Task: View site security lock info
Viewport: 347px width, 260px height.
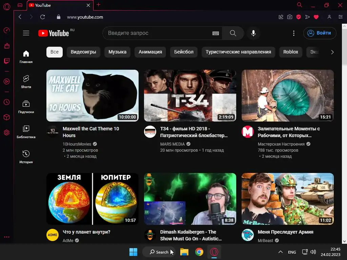Action: click(58, 17)
